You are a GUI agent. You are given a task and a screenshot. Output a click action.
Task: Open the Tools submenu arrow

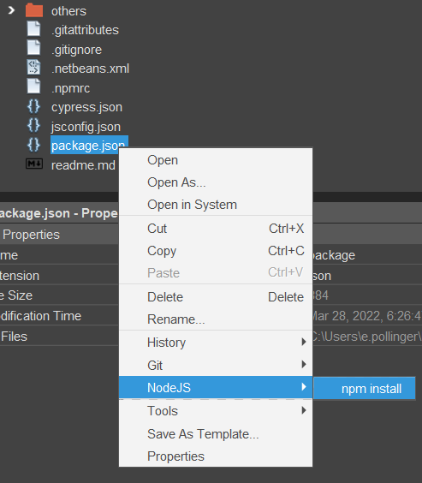(x=304, y=410)
